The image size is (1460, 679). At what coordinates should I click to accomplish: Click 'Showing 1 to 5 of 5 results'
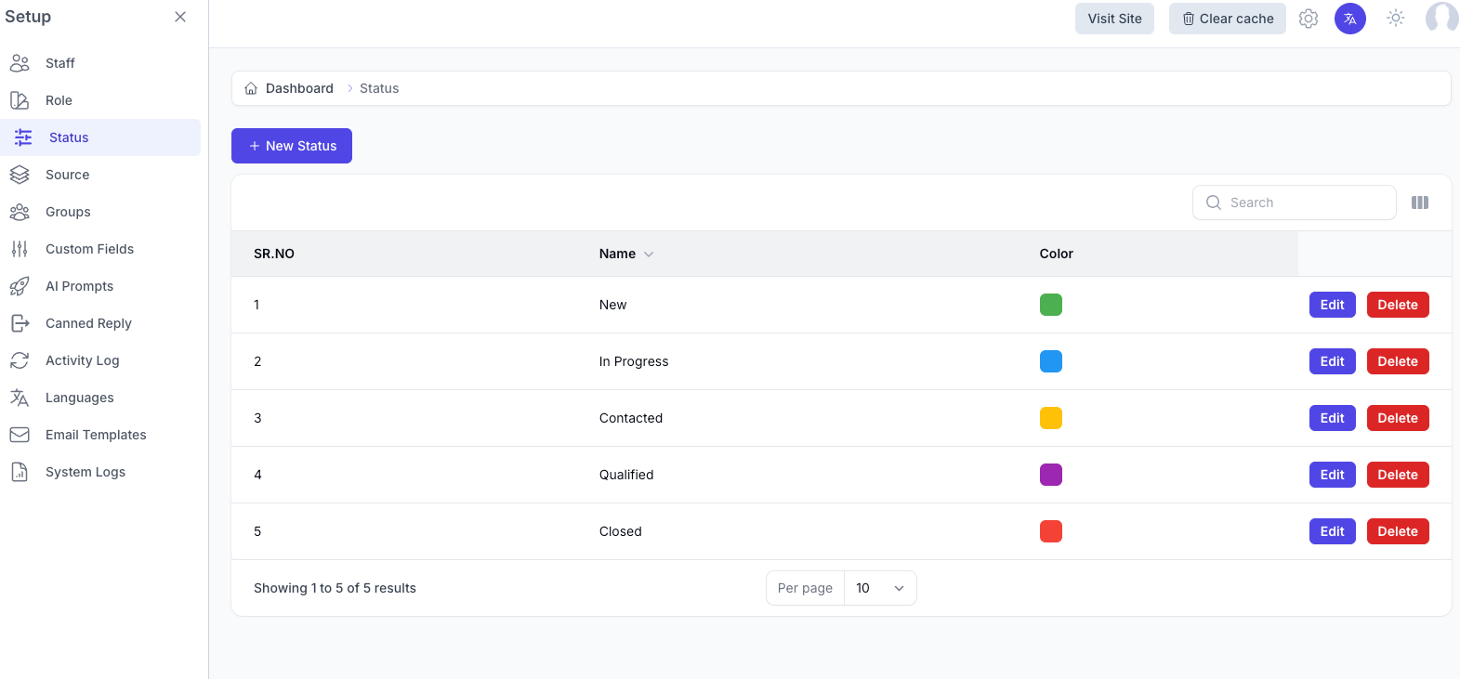tap(335, 588)
